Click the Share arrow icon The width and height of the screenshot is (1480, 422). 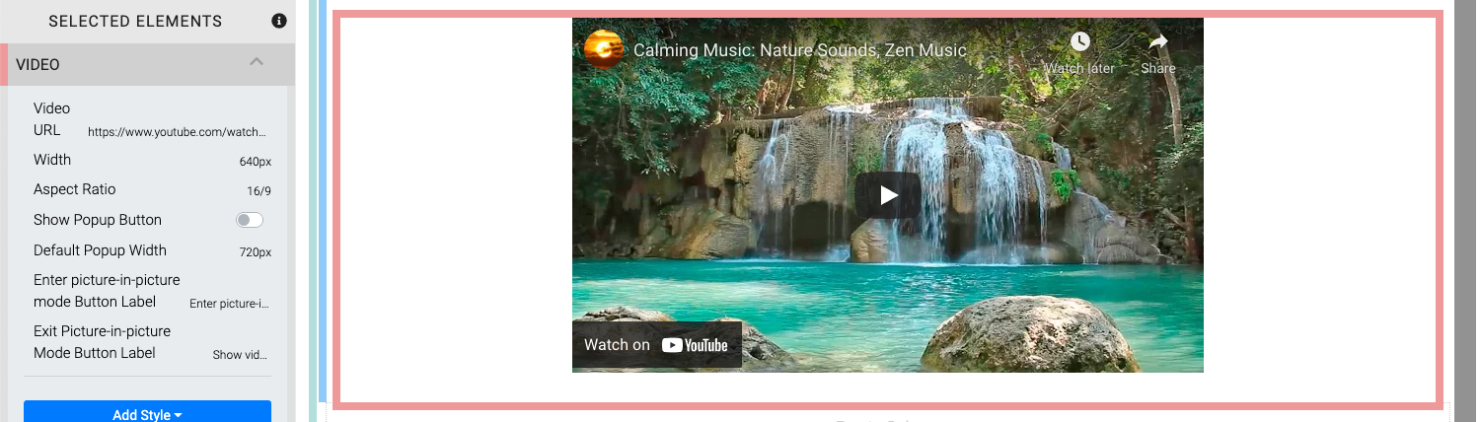[x=1158, y=41]
